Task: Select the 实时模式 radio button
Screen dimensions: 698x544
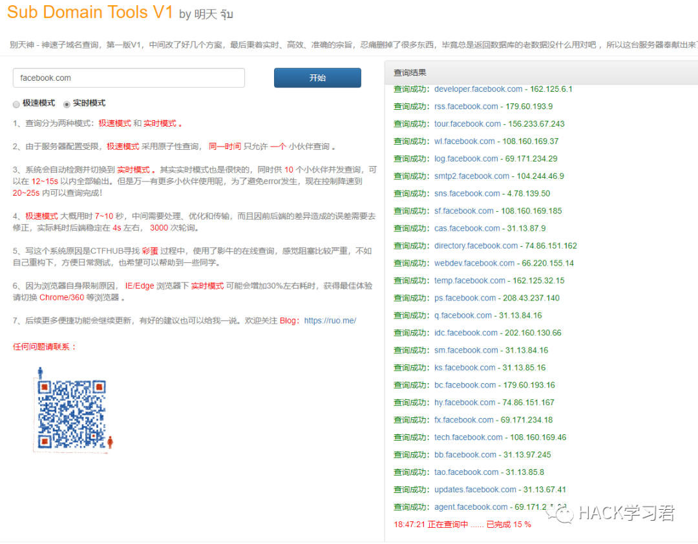Action: click(x=67, y=104)
